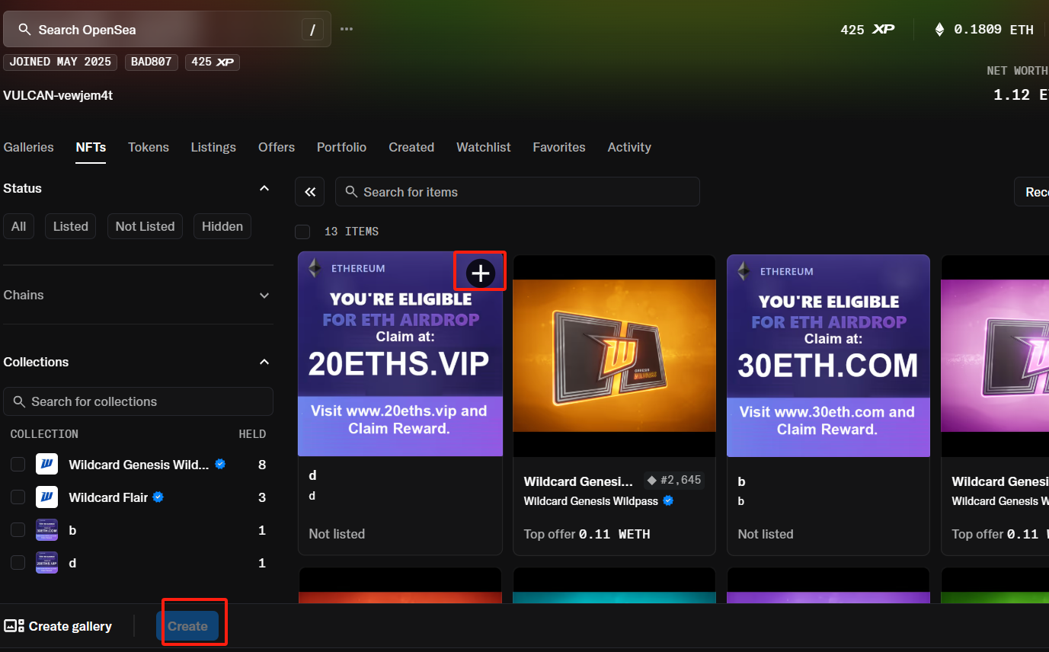Screen dimensions: 1049x652
Task: Click rarity rank badge #2,645
Action: [x=674, y=481]
